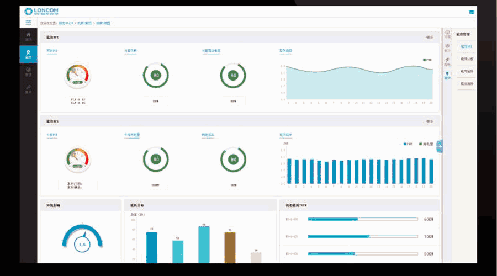Viewport: 497px width, 276px height.
Task: Open the home icon in the dark sidebar
Action: (28, 36)
